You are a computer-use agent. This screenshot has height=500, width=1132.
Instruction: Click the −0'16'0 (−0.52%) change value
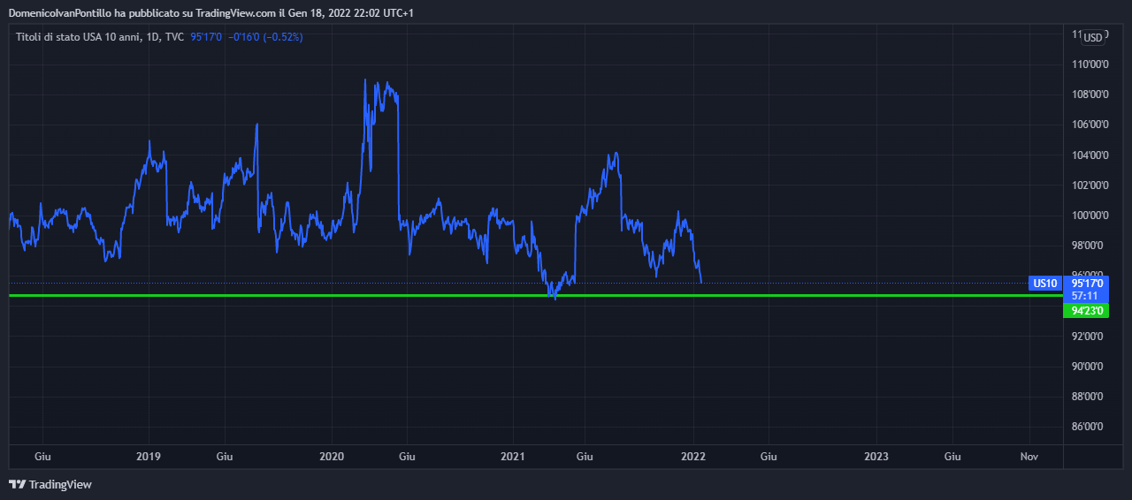click(x=265, y=37)
